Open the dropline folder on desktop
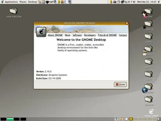The width and height of the screenshot is (161, 121). 148,25
